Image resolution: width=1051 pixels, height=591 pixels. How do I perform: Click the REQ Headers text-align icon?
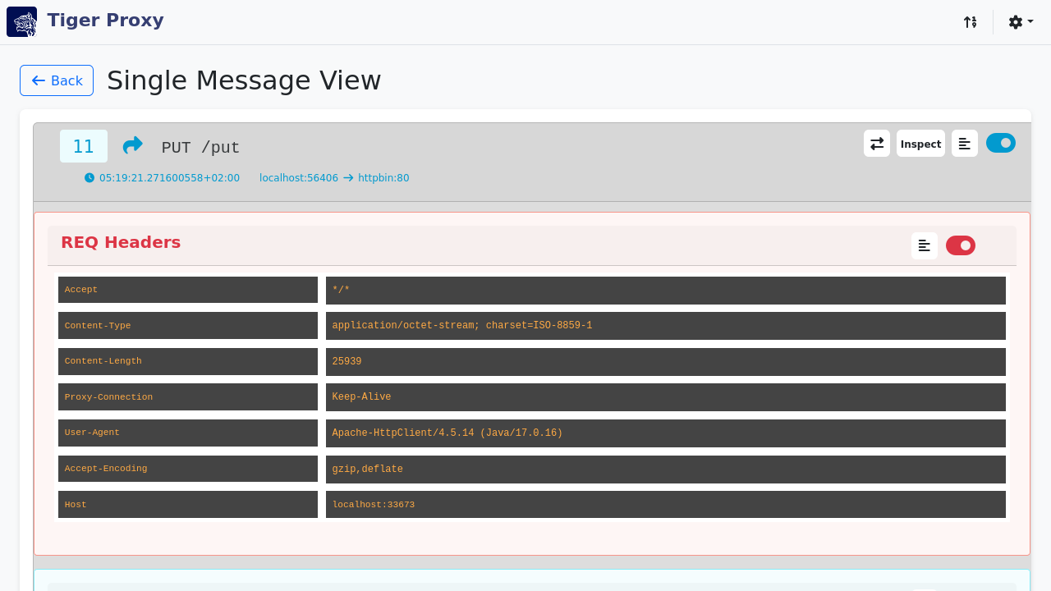(x=925, y=245)
